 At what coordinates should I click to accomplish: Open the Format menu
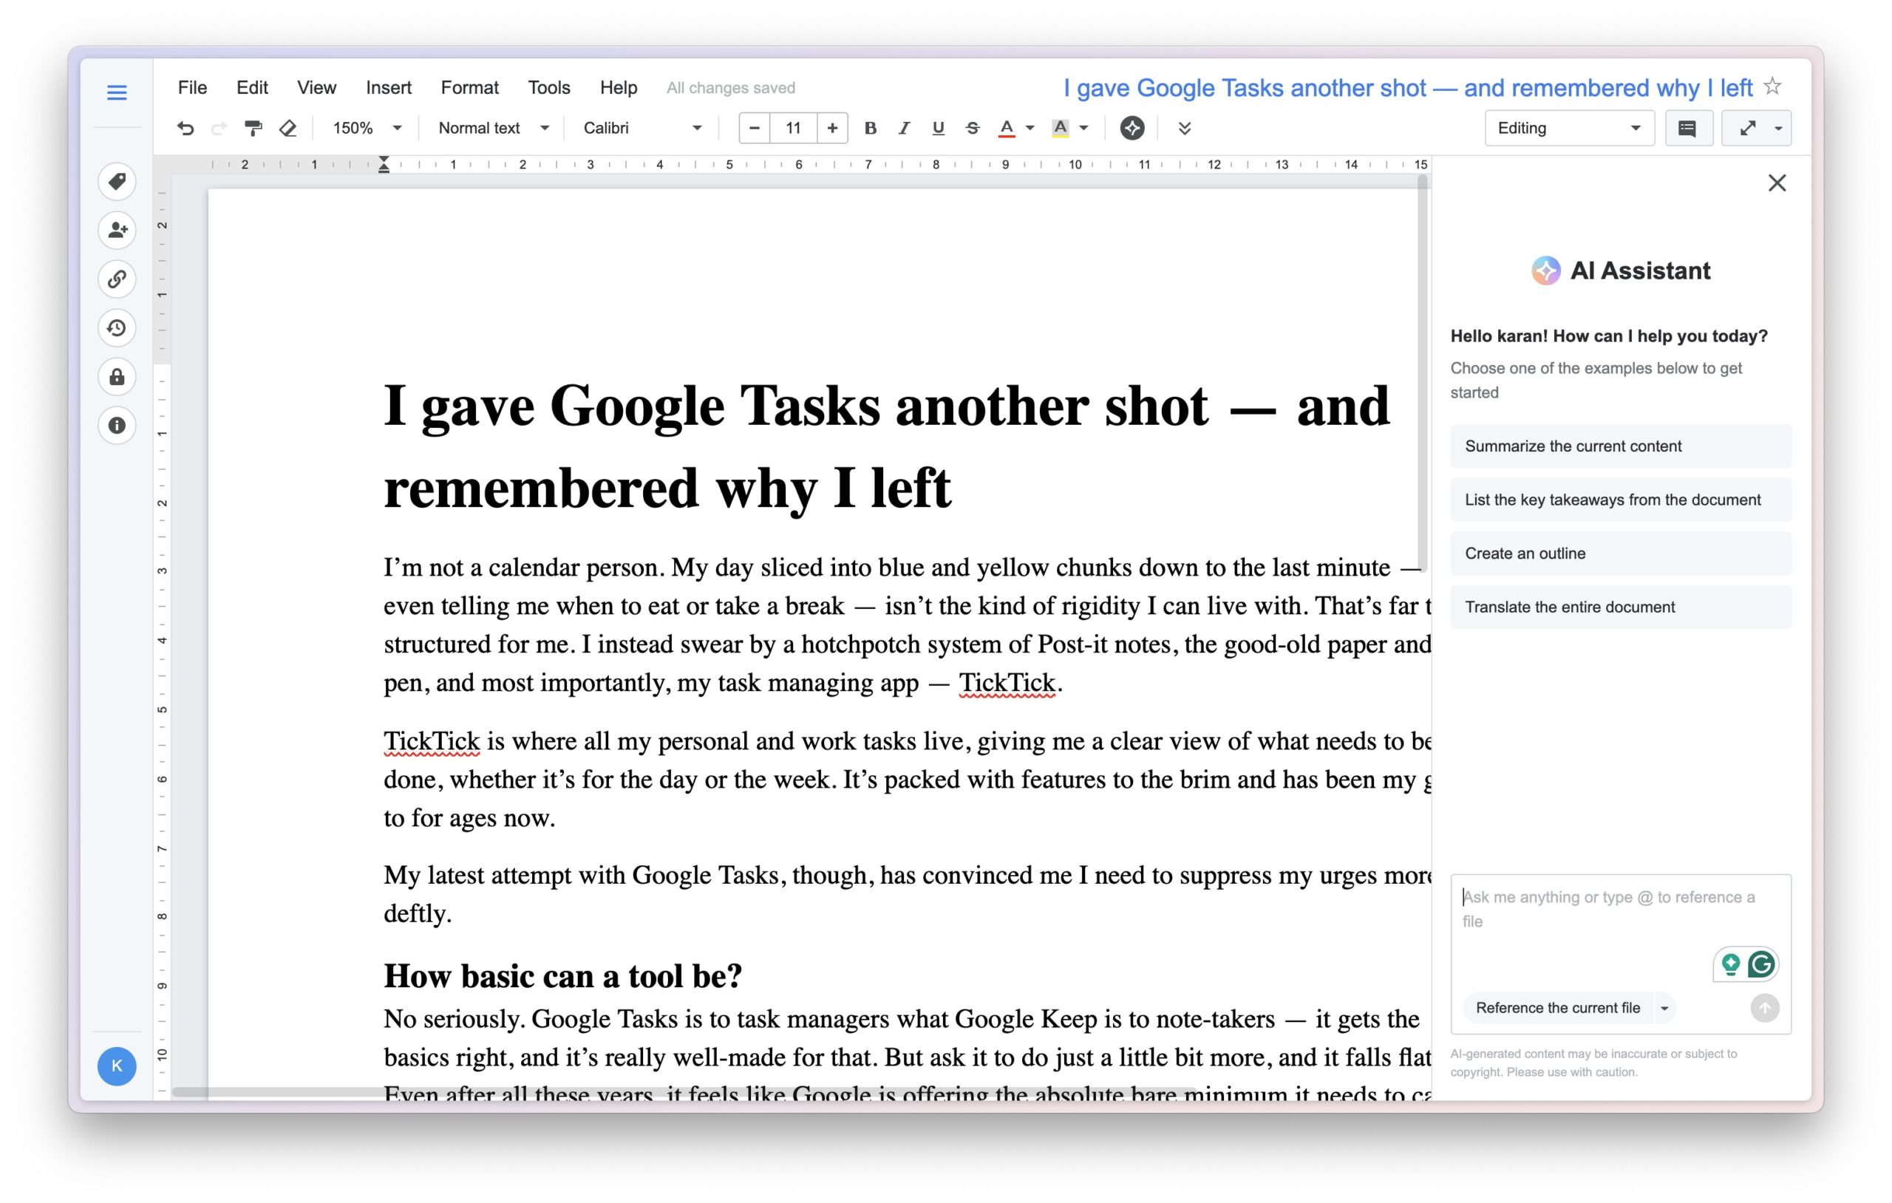(x=469, y=87)
